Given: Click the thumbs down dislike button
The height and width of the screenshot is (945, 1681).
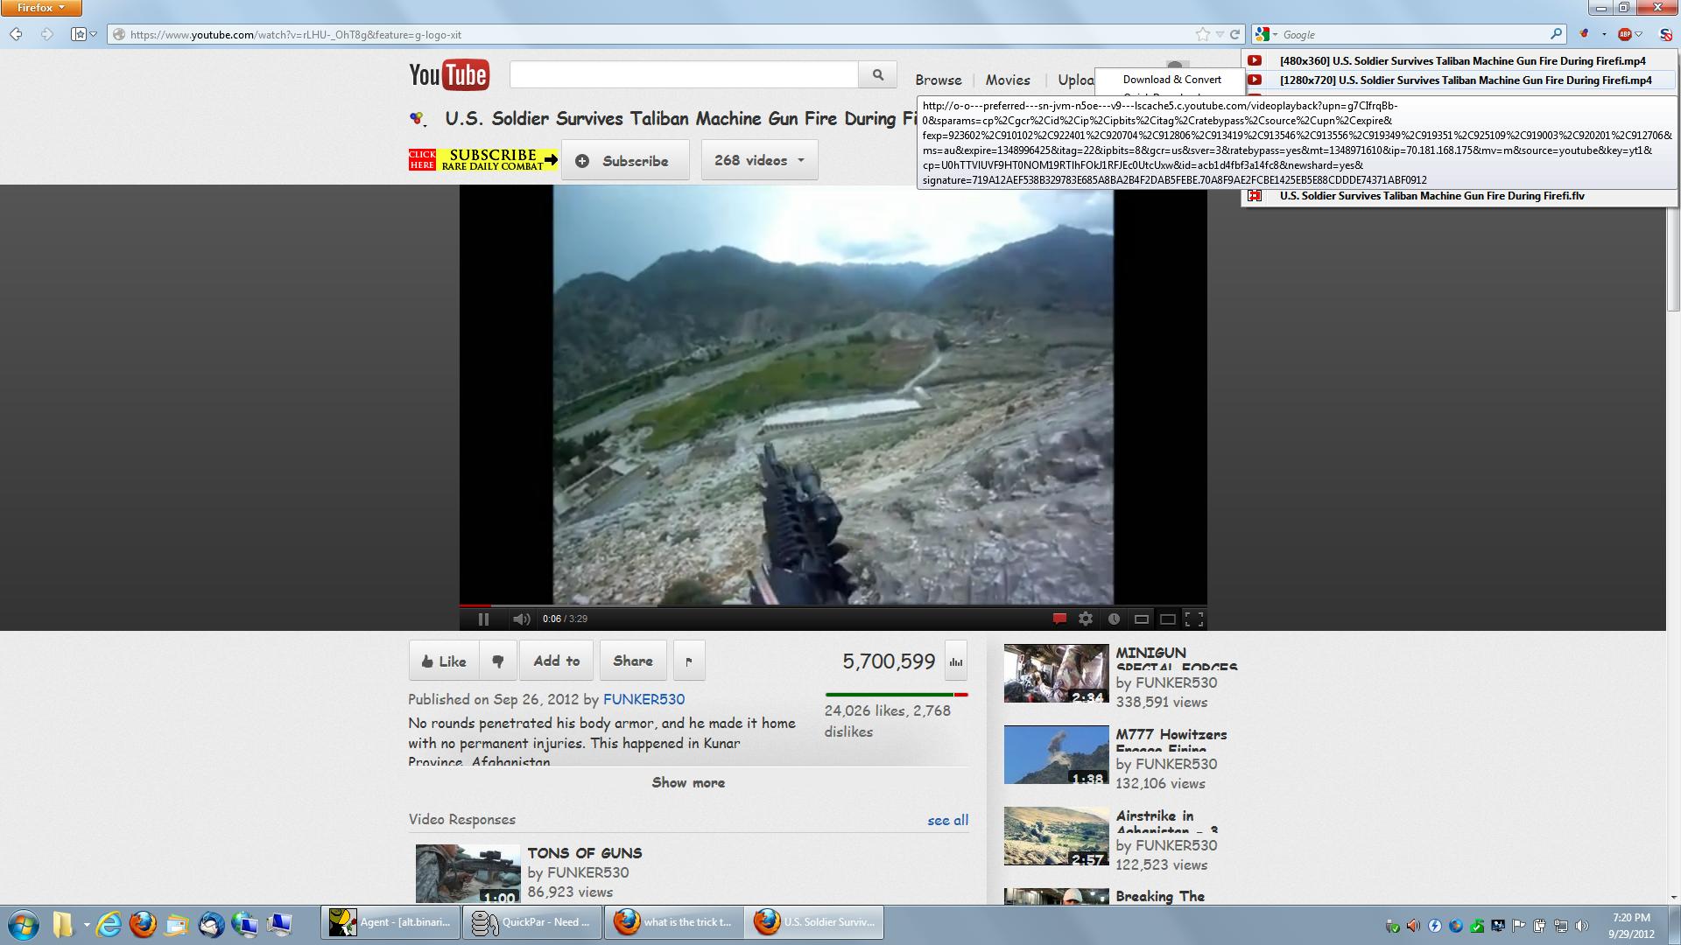Looking at the screenshot, I should click(x=498, y=661).
